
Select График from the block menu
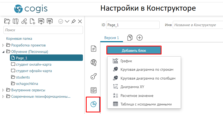pyautogui.click(x=127, y=61)
